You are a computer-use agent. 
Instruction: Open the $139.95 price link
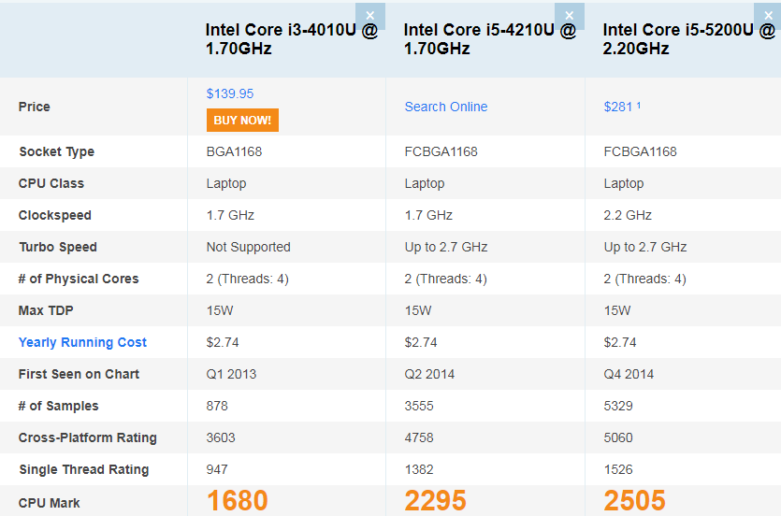coord(230,93)
